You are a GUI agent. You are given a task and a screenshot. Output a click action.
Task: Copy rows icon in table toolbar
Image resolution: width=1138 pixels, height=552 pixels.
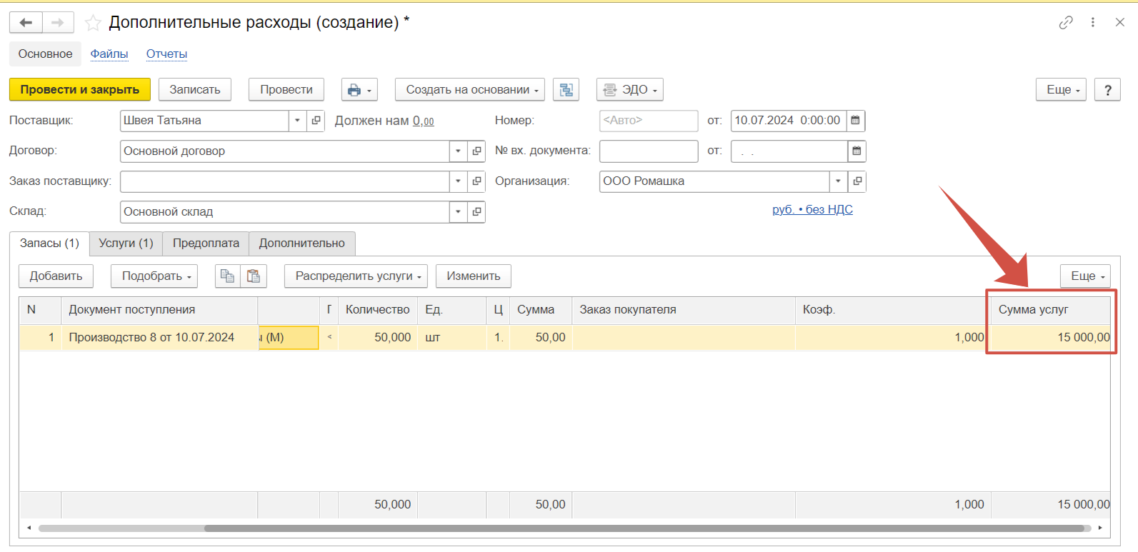228,276
